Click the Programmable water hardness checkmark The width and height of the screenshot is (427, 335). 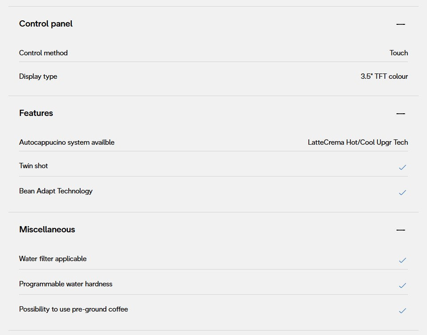point(402,285)
